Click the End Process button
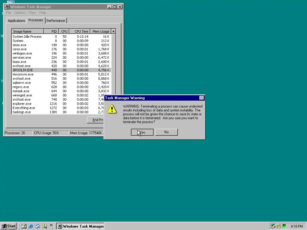 96,120
